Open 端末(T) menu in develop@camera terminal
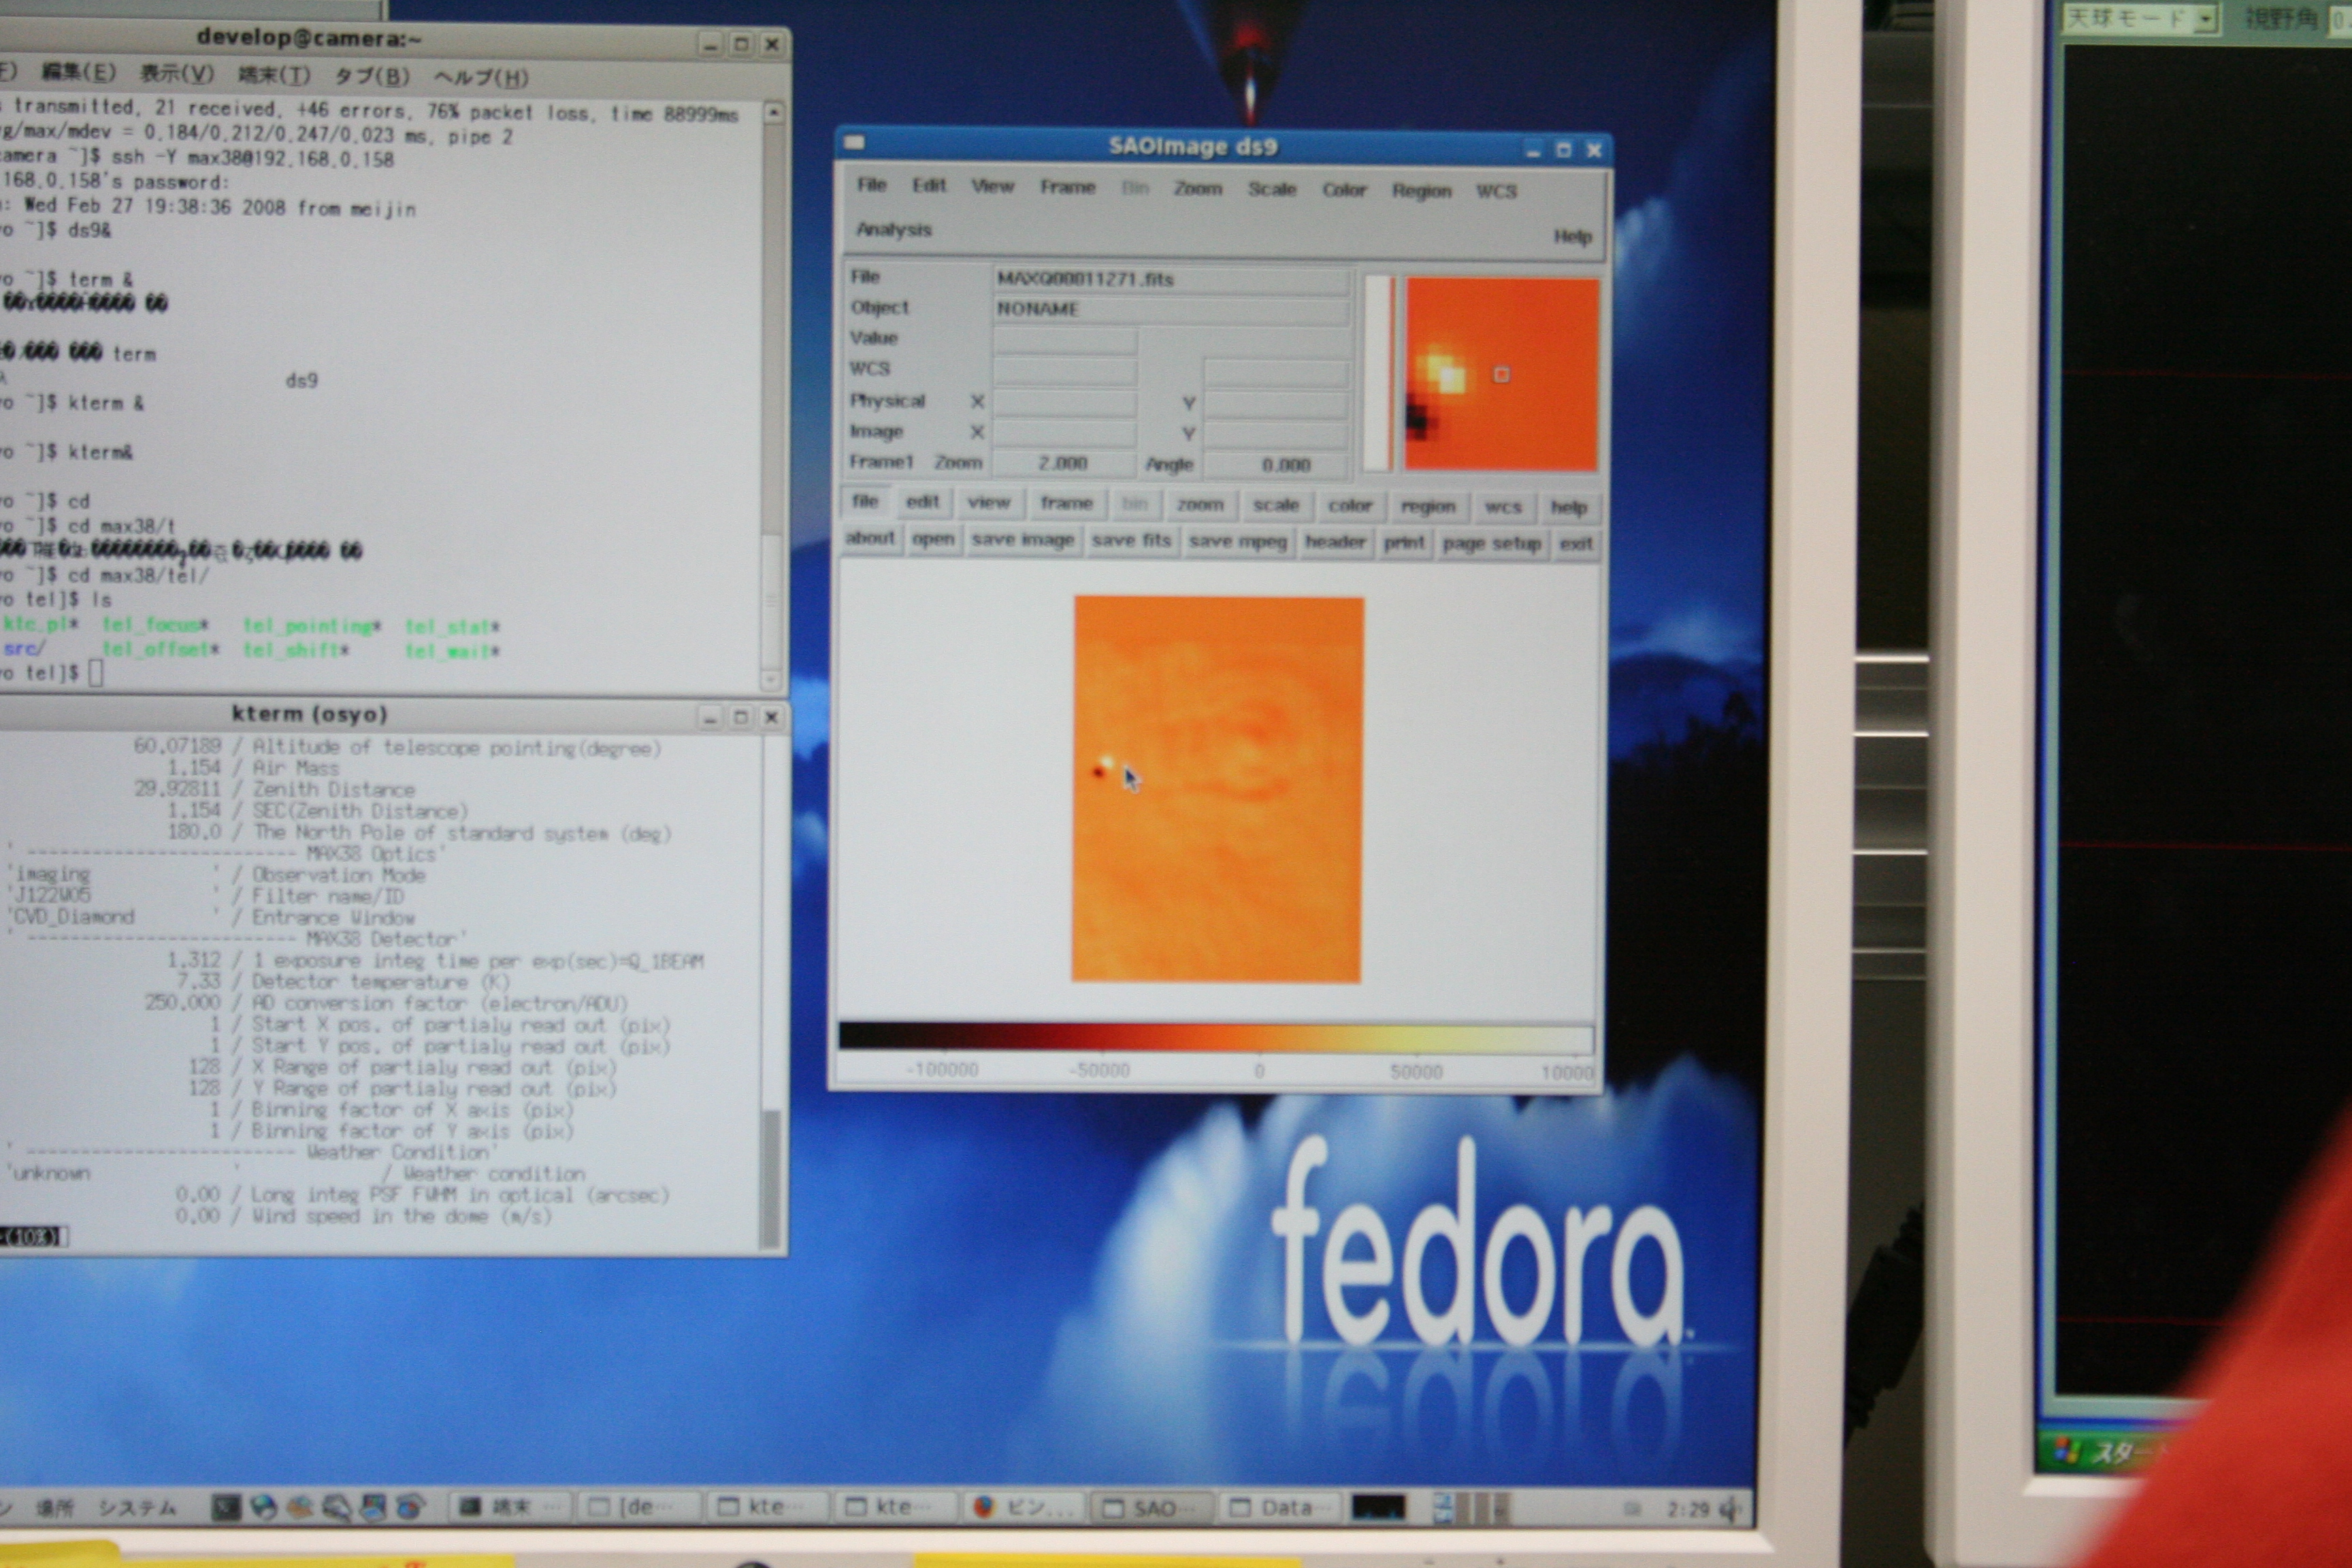Screen dimensions: 2352x1568 coord(275,75)
